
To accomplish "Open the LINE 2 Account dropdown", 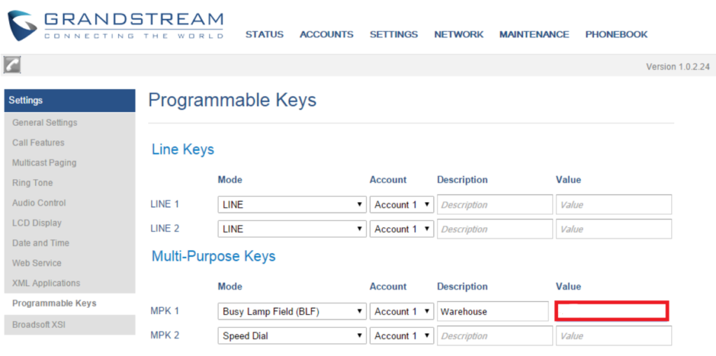I will click(x=401, y=229).
